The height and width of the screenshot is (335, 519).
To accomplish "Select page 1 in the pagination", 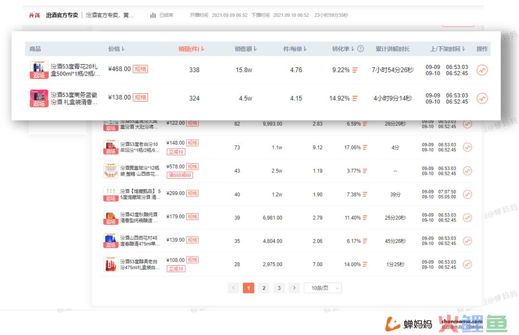I will 249,288.
